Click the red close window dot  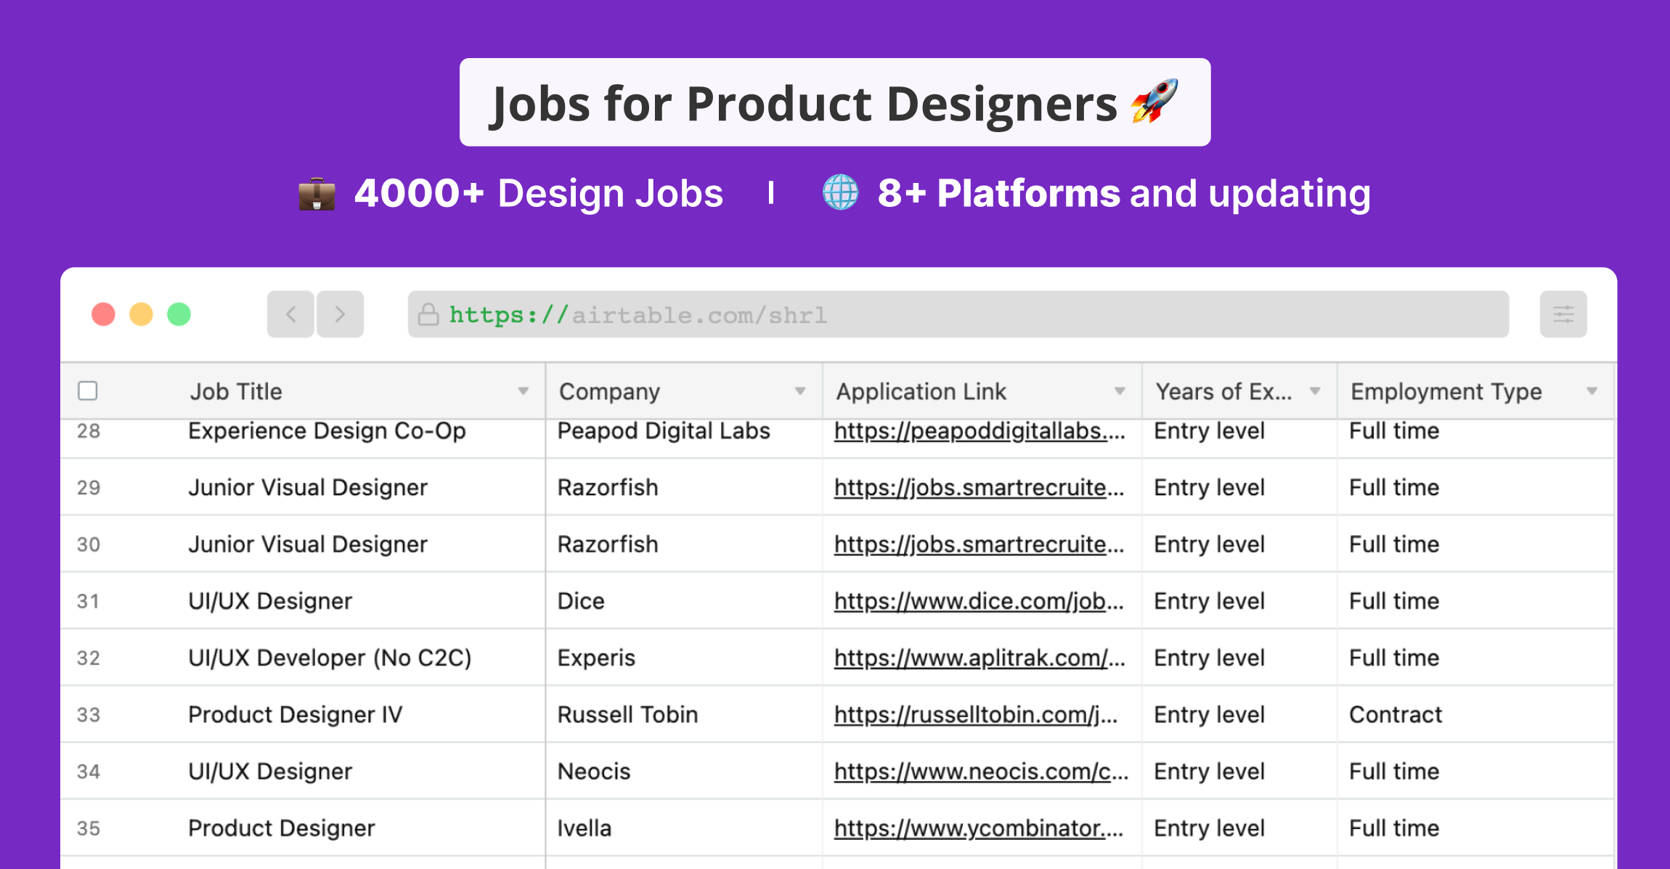coord(103,314)
